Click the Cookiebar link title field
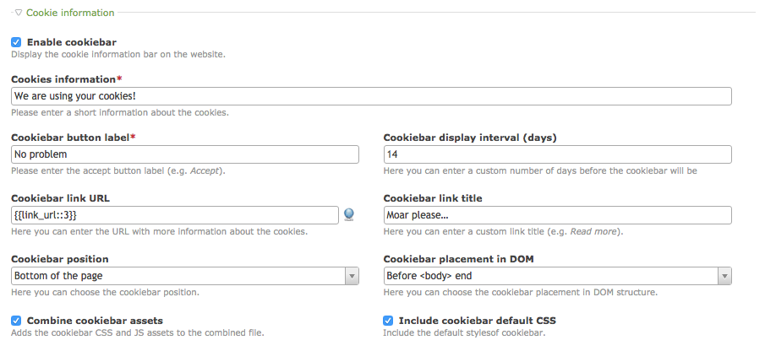This screenshot has width=765, height=351. tap(557, 215)
